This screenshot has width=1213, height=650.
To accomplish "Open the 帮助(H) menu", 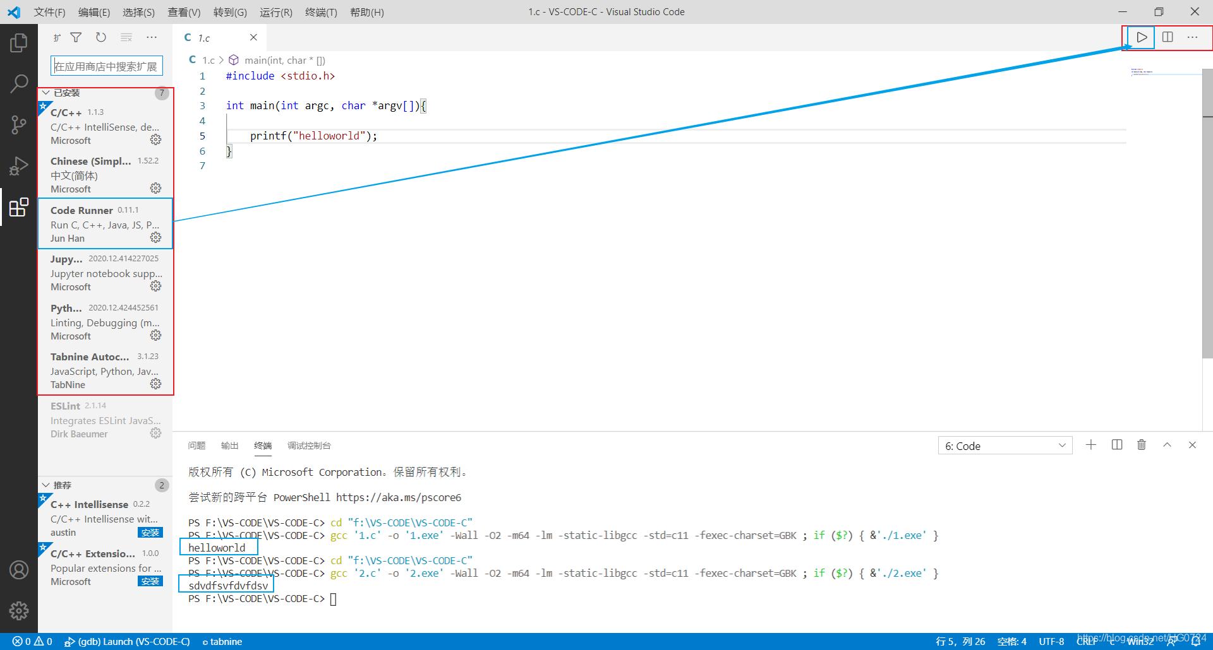I will click(x=366, y=12).
